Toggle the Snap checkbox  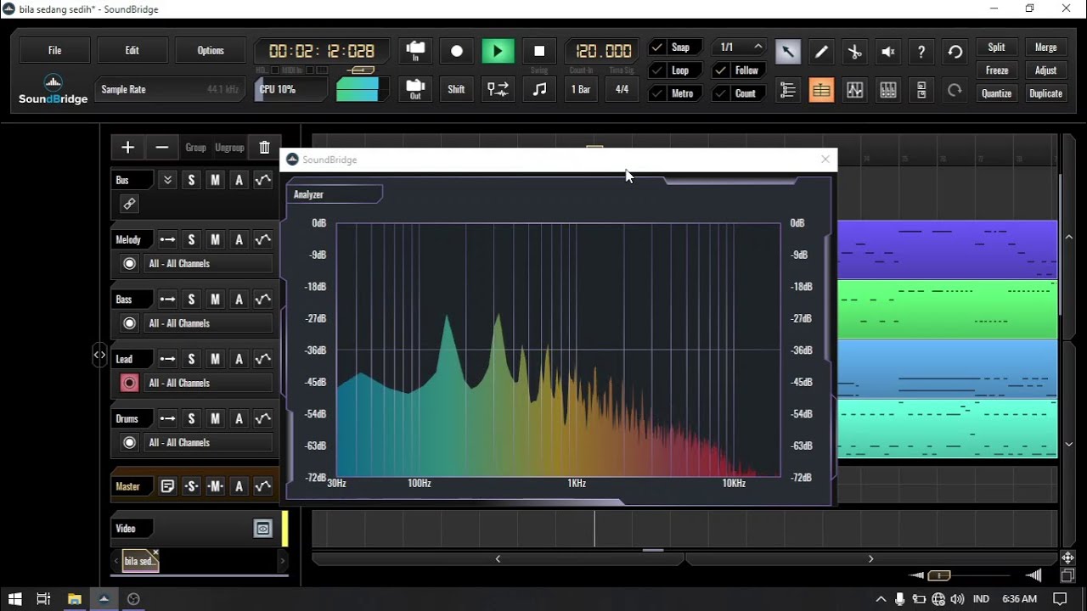656,48
